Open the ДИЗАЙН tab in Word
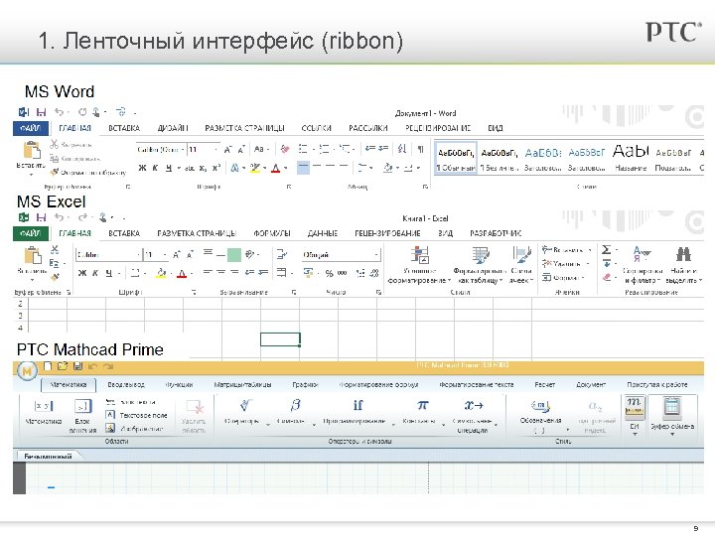This screenshot has height=536, width=715. [173, 128]
